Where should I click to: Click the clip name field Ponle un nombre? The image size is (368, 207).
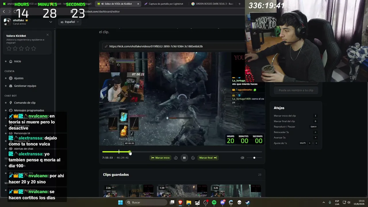tap(296, 90)
